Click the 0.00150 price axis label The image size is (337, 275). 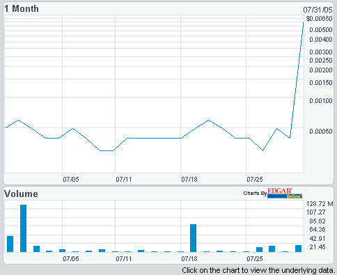321,83
